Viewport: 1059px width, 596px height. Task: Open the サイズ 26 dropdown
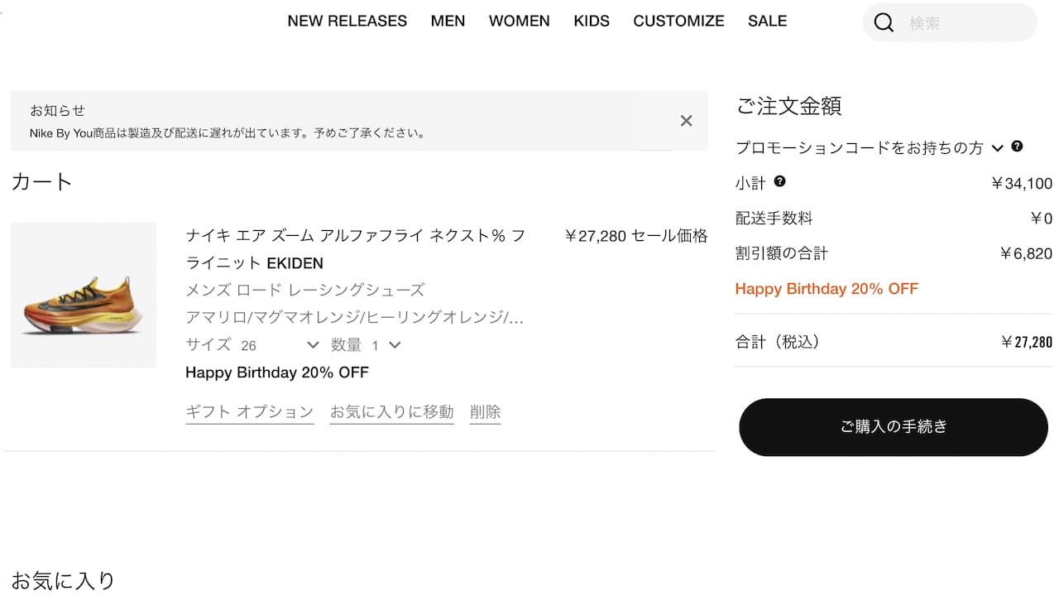[x=280, y=345]
